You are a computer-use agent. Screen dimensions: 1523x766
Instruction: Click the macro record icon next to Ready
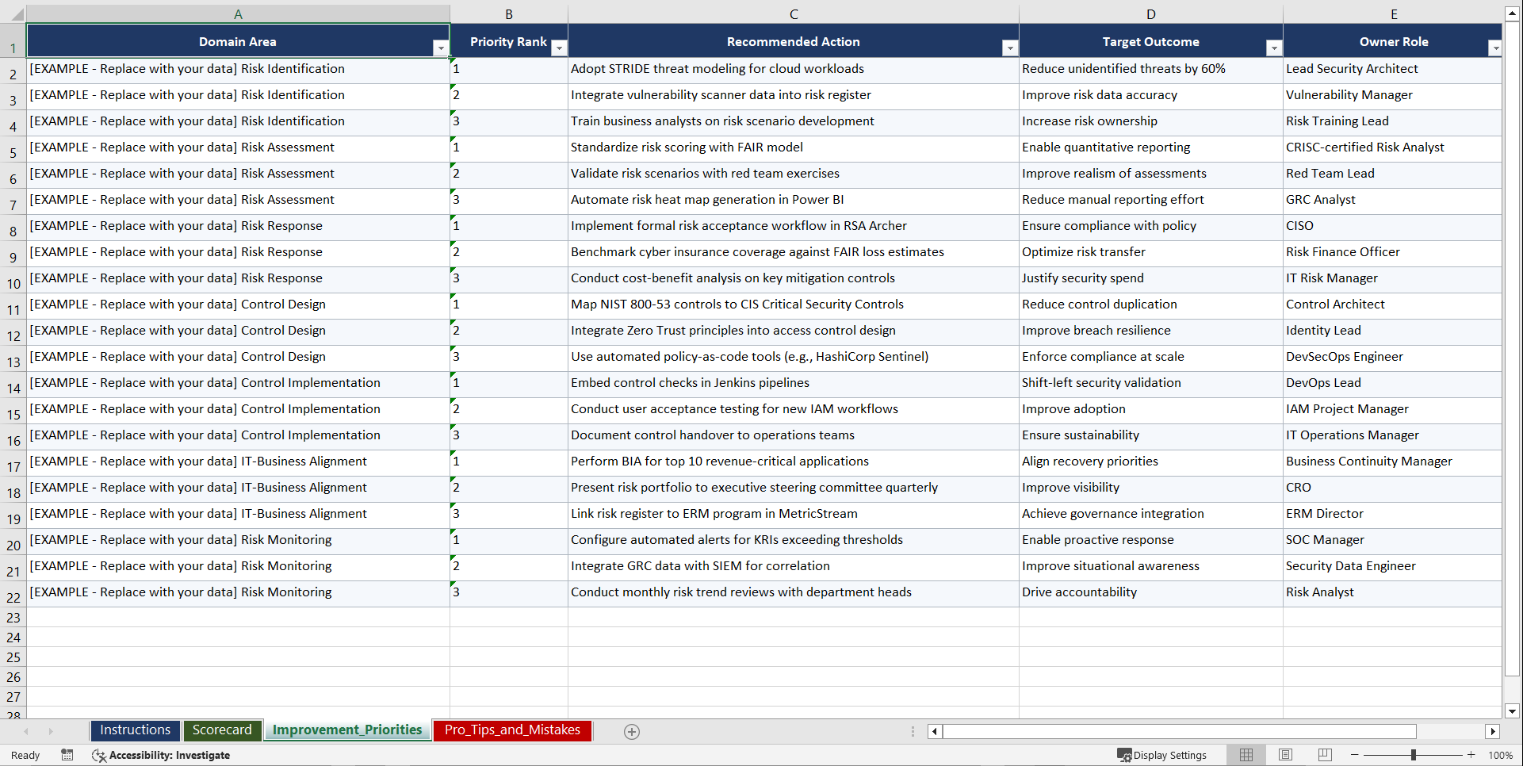67,755
